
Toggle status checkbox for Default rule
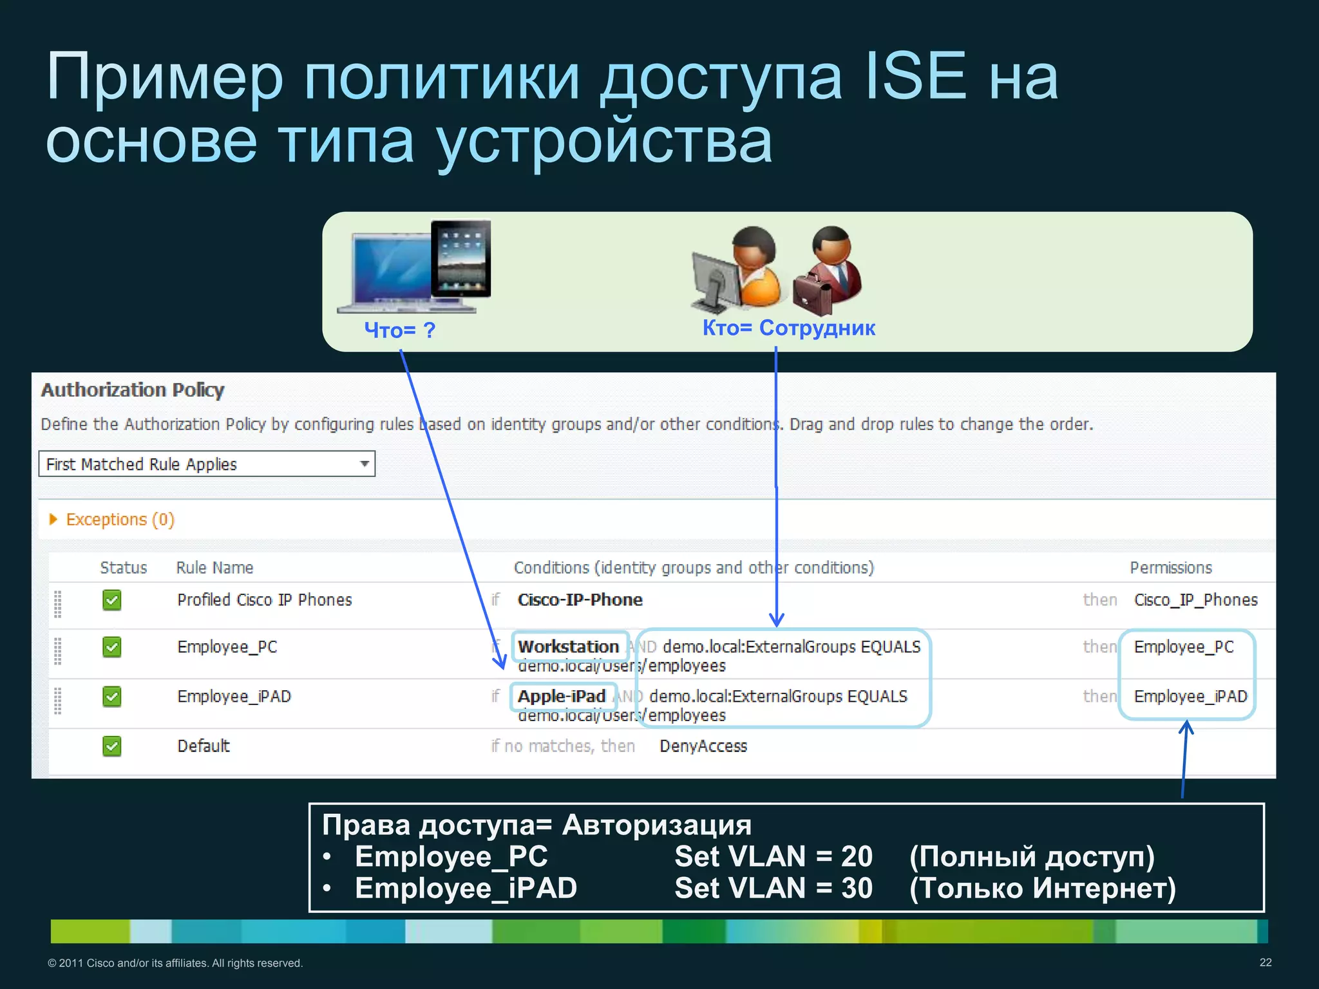[x=112, y=746]
